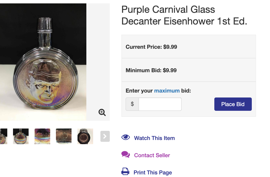The image size is (270, 177).
Task: Open the Contact Seller link text
Action: pos(152,155)
